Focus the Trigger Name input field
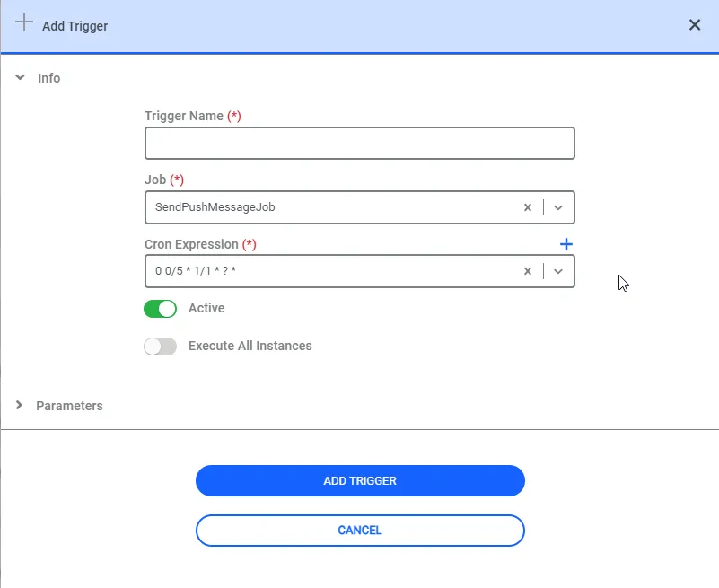Image resolution: width=719 pixels, height=588 pixels. click(x=359, y=143)
